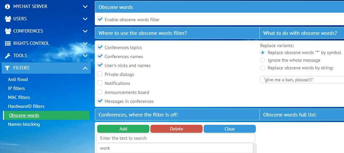Click the search text field

[176, 138]
